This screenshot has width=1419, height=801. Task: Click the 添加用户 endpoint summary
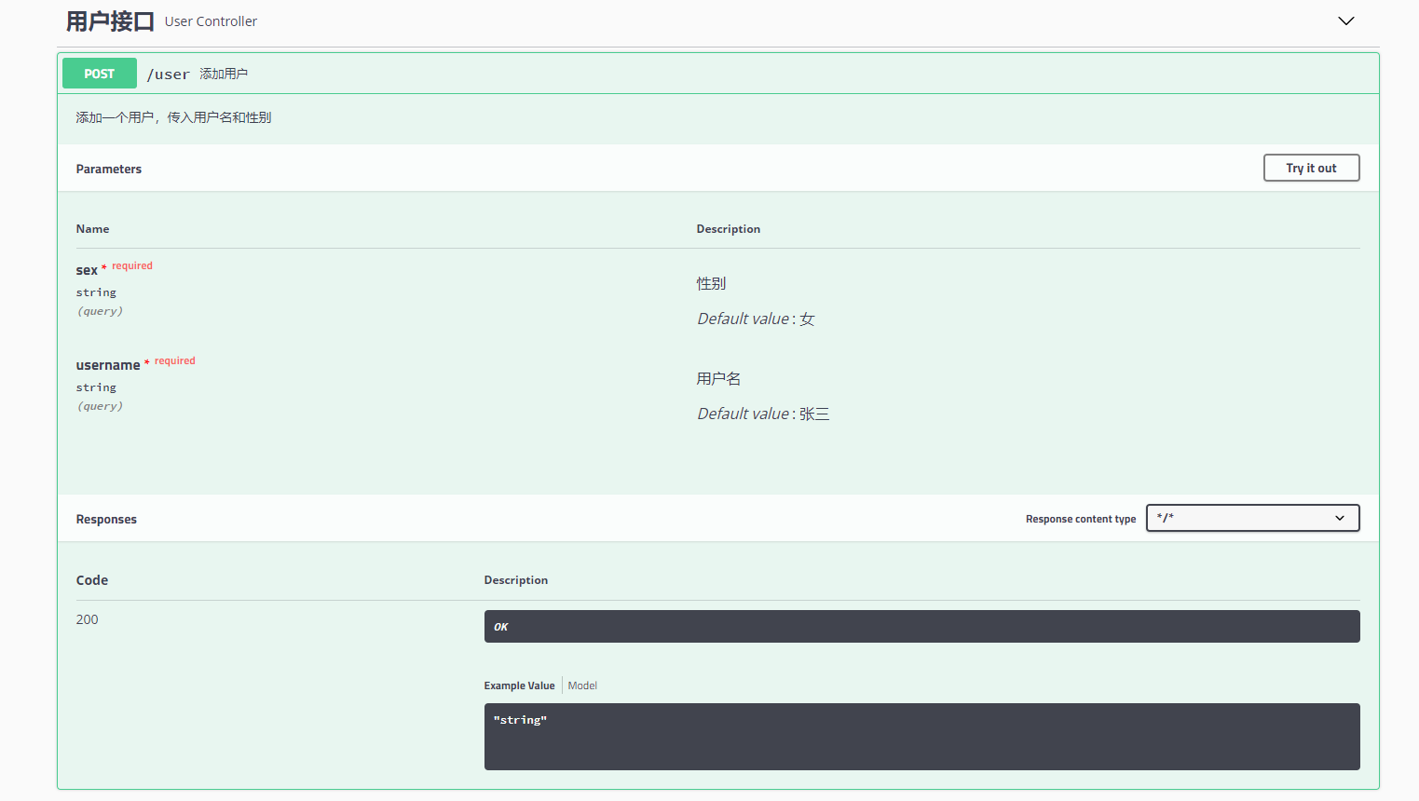[224, 74]
